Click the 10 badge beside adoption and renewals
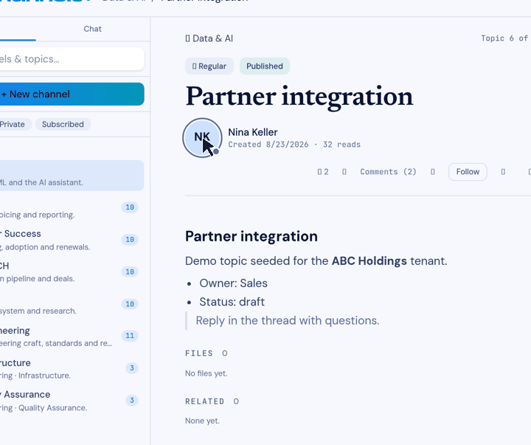Viewport: 531px width, 445px height. [x=130, y=240]
